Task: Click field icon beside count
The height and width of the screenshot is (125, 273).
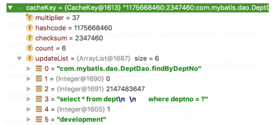Action: (30, 48)
